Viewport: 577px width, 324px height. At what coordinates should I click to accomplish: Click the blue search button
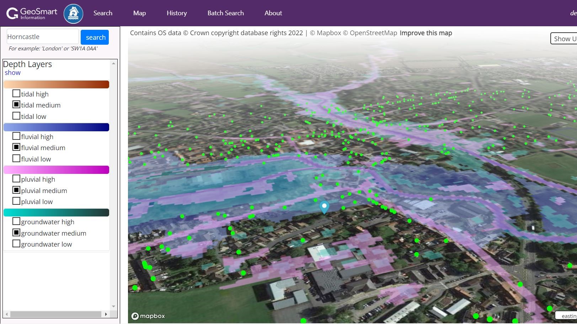(95, 37)
